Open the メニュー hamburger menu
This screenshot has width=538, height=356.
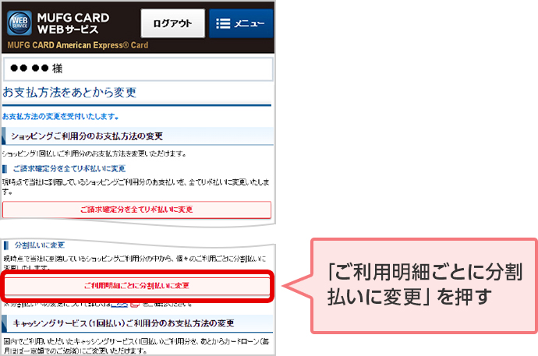click(241, 24)
